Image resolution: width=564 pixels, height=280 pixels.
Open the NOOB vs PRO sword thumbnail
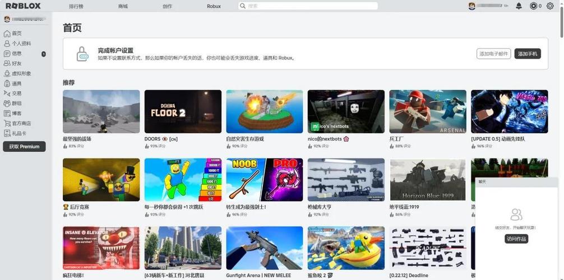265,180
